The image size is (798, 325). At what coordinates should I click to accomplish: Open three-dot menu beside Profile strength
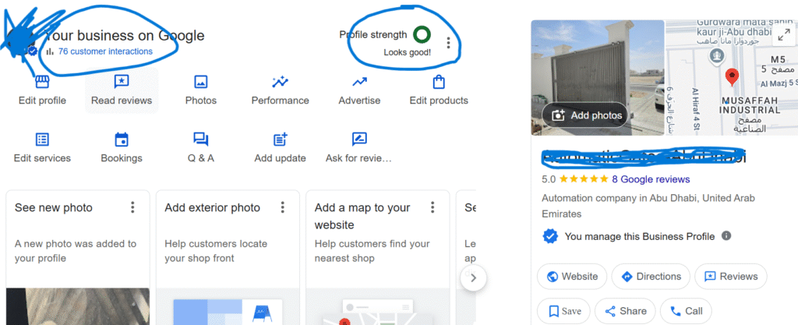tap(448, 43)
